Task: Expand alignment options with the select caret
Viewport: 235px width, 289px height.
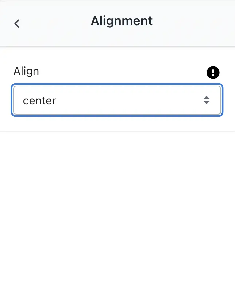Action: coord(207,100)
